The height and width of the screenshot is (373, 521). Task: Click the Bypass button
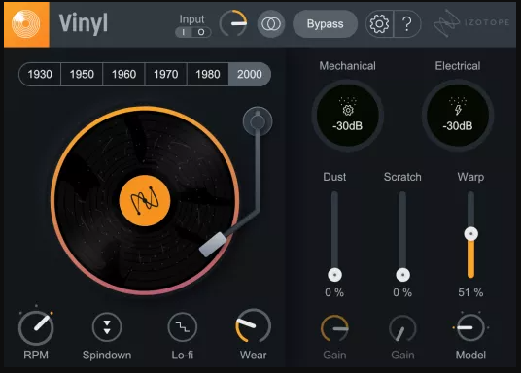point(325,24)
